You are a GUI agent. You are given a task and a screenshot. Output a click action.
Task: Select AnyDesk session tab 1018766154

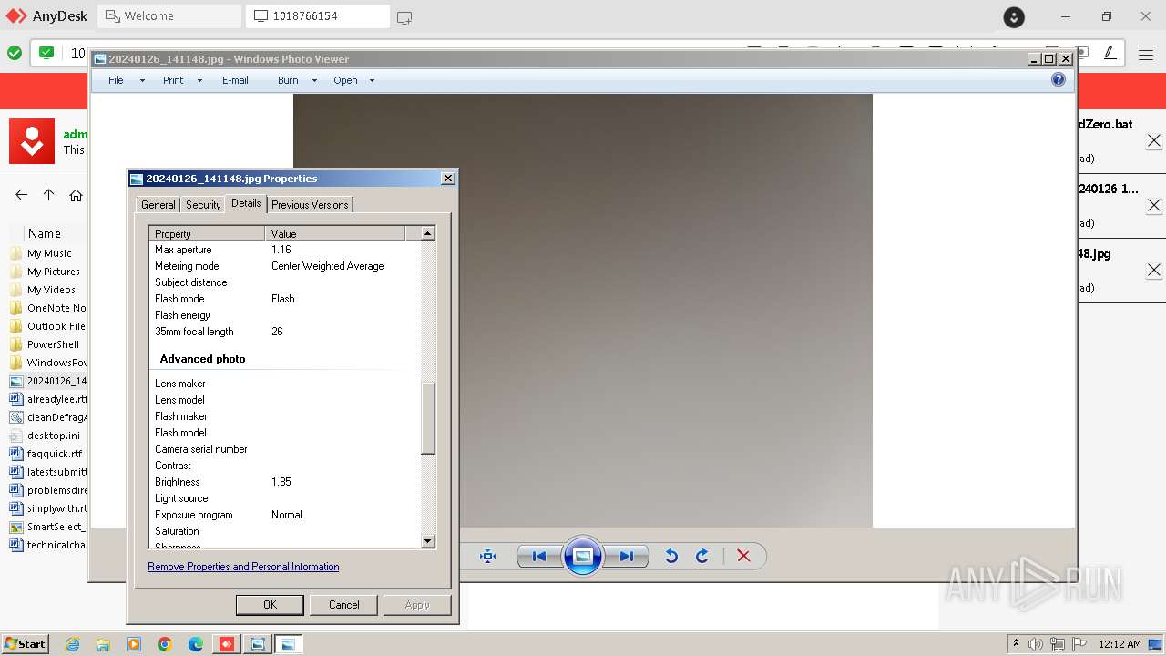pos(317,16)
